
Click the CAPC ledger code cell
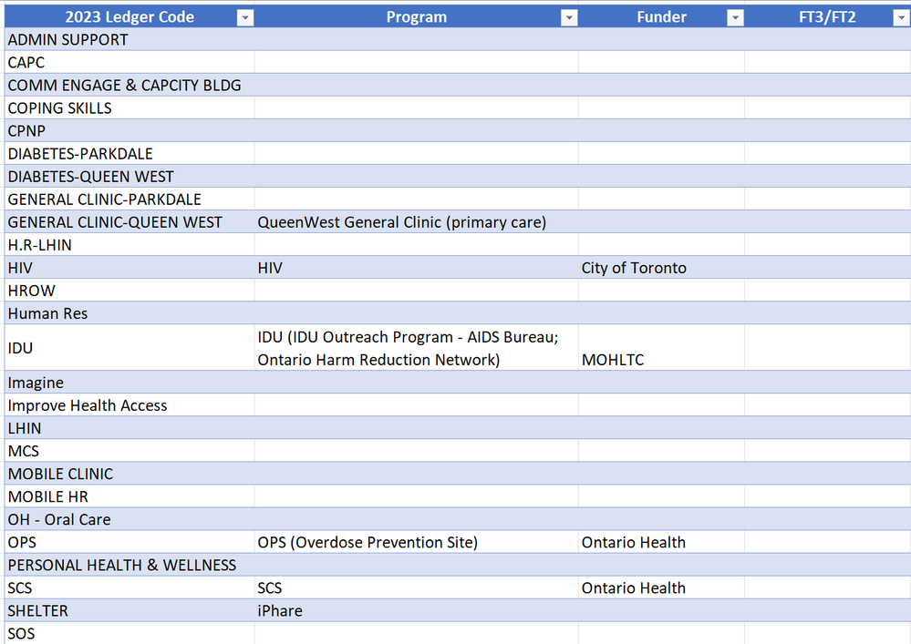pos(129,62)
